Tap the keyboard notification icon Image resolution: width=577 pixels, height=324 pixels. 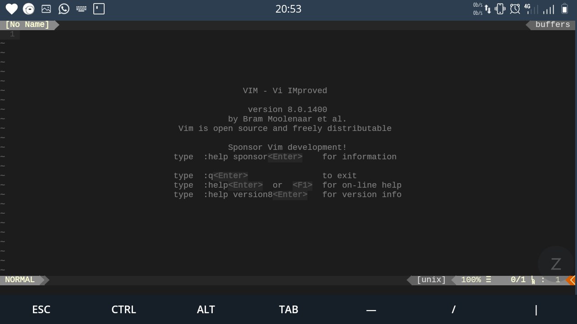click(81, 9)
